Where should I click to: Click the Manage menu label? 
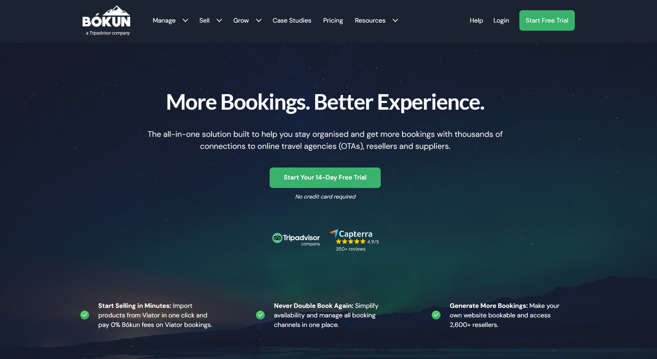164,20
